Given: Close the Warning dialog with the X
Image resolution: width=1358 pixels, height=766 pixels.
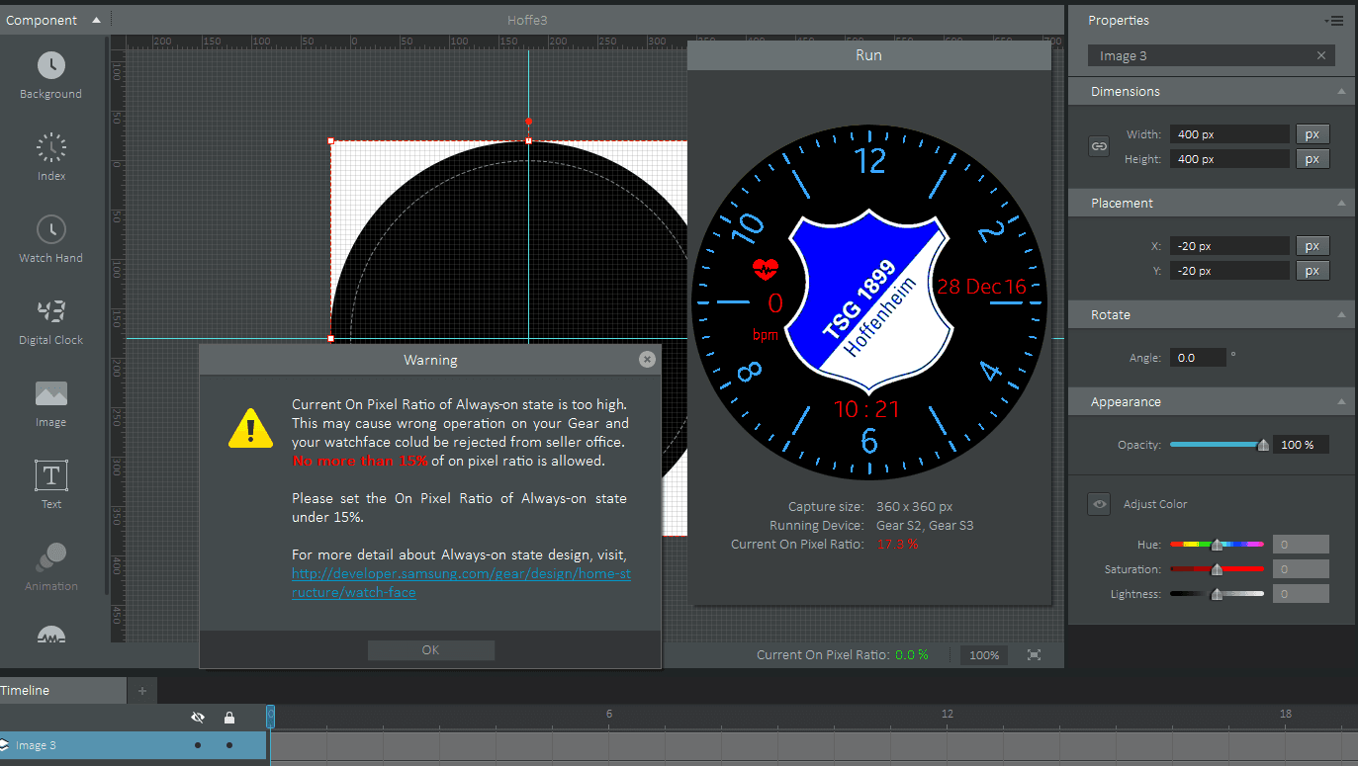Looking at the screenshot, I should click(x=647, y=360).
